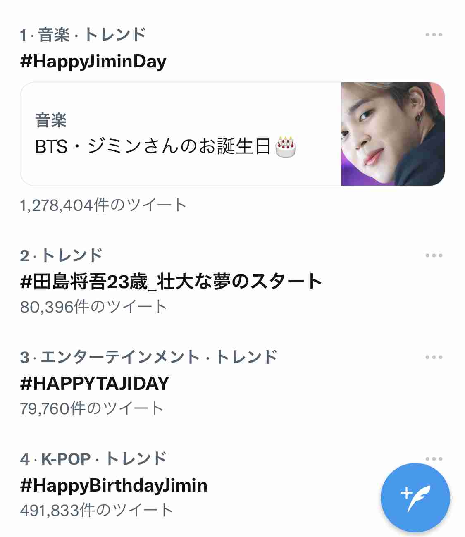Click the 79,760件のツイート count
This screenshot has width=465, height=537.
tap(92, 408)
